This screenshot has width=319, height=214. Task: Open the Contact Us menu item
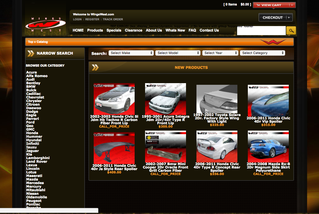coord(209,30)
